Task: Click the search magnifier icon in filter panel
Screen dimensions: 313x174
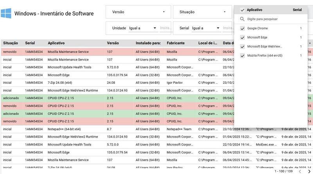Action: coord(243,19)
